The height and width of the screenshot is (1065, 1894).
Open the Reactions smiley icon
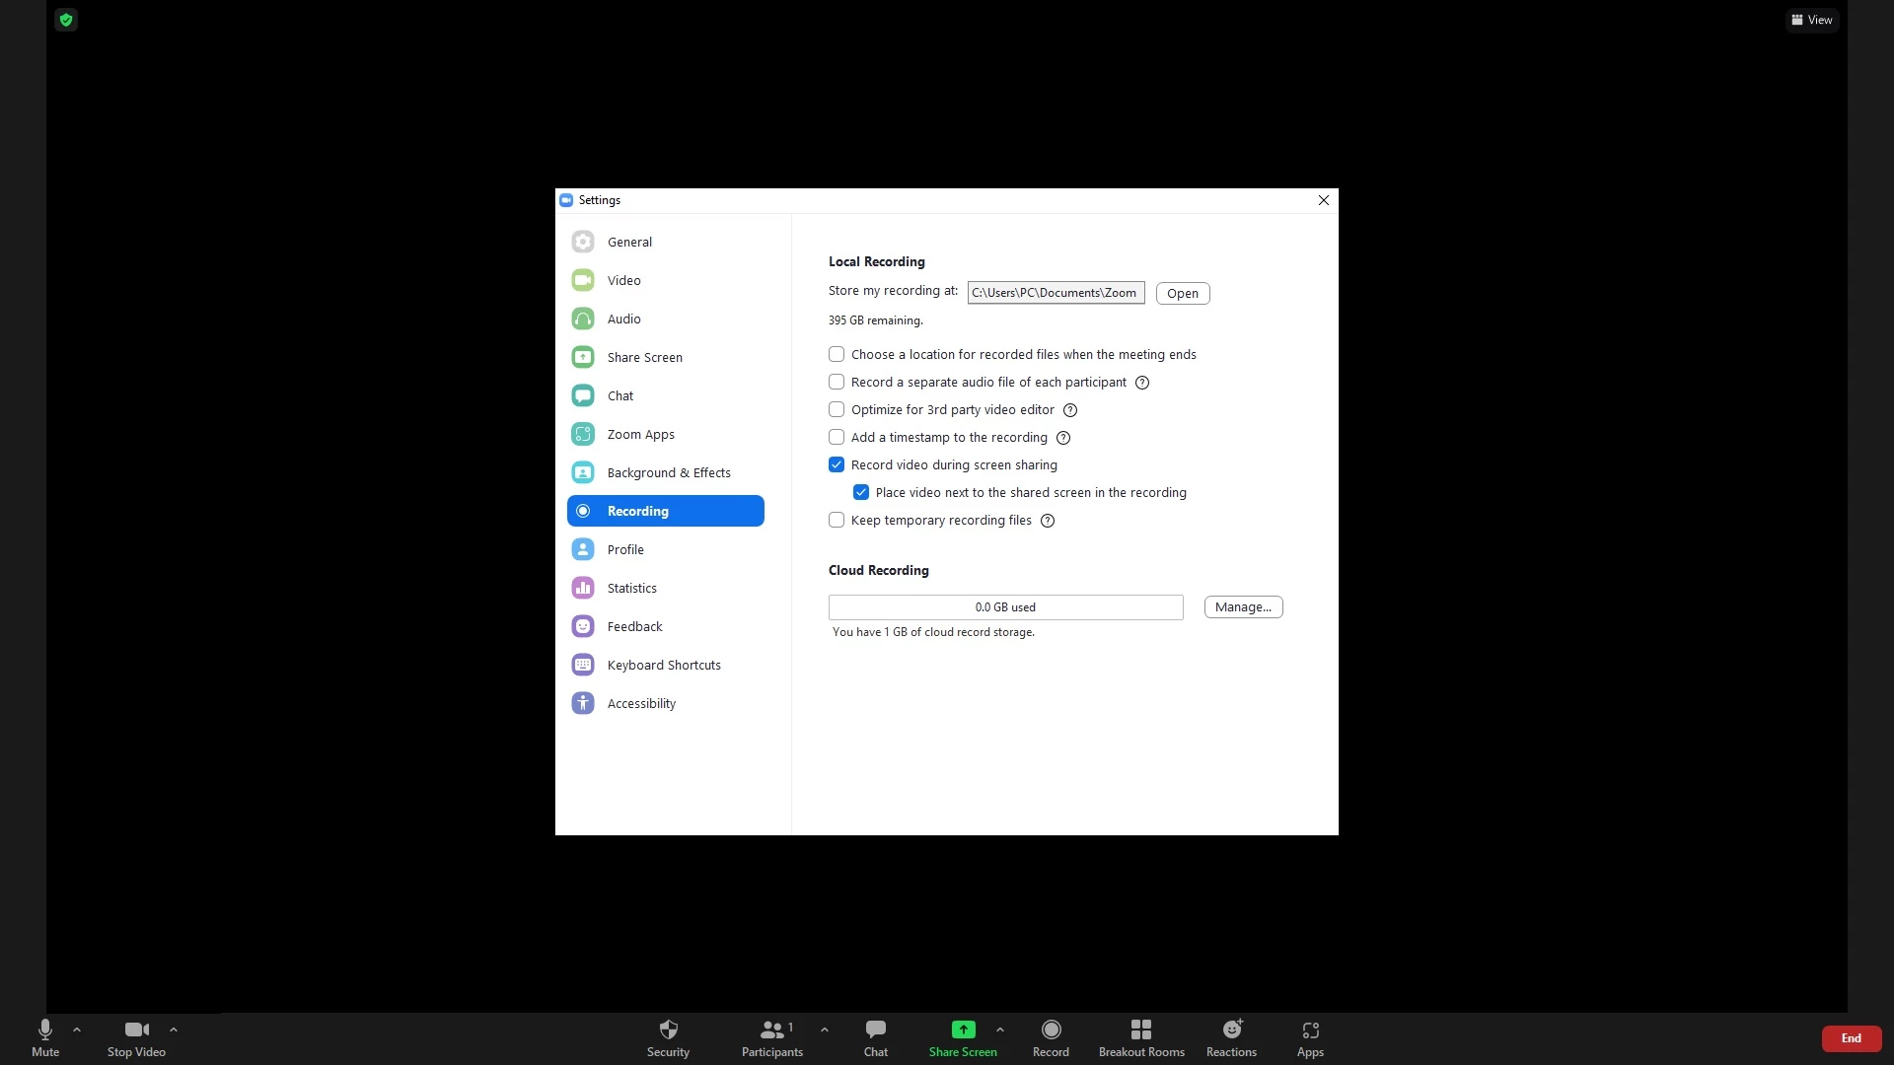tap(1231, 1030)
